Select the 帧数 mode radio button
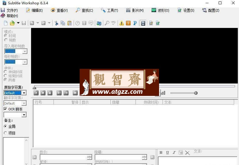Viewport: 239px width, 165px height. coord(6,40)
